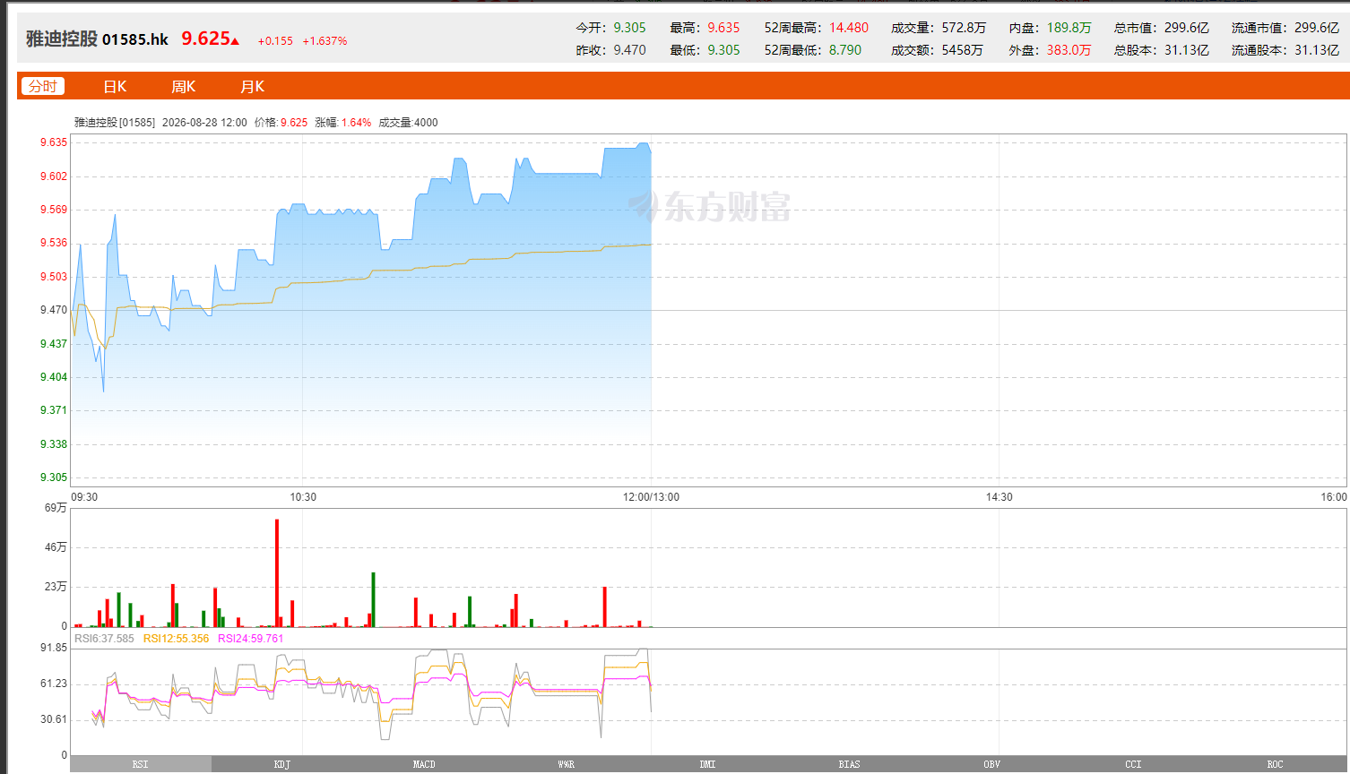This screenshot has width=1350, height=774.
Task: Switch to the 日K daily chart tab
Action: pyautogui.click(x=115, y=86)
